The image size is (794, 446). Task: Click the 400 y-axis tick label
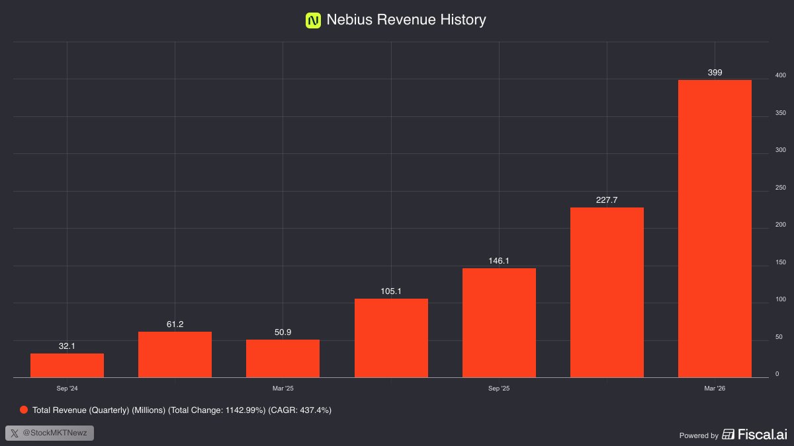click(780, 75)
